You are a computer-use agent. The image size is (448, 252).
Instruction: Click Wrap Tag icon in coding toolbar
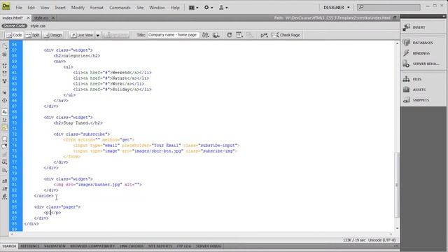click(x=5, y=154)
